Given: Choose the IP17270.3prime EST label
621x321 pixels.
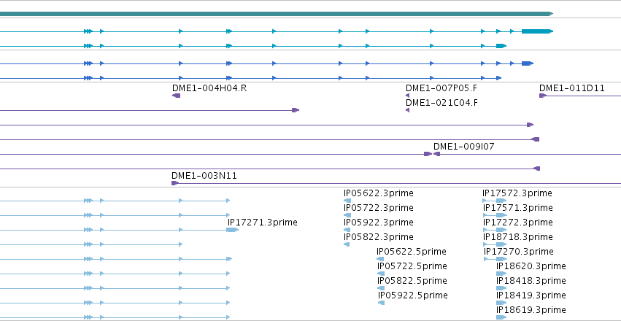Looking at the screenshot, I should 518,252.
